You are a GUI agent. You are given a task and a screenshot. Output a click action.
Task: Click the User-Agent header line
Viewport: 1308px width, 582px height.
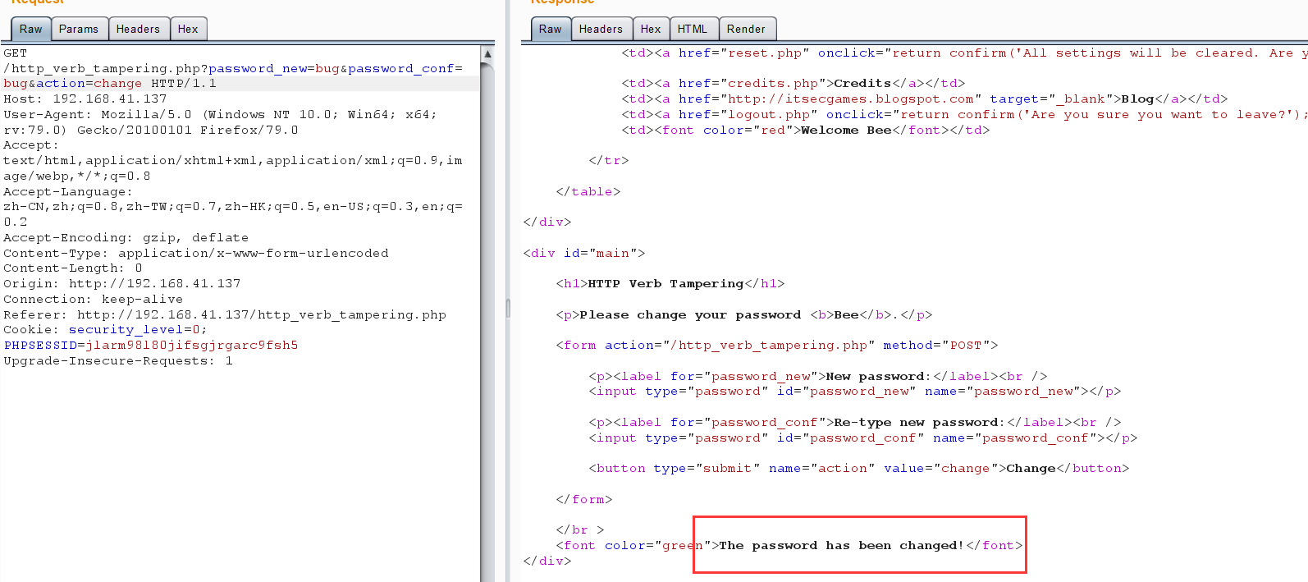tap(220, 122)
